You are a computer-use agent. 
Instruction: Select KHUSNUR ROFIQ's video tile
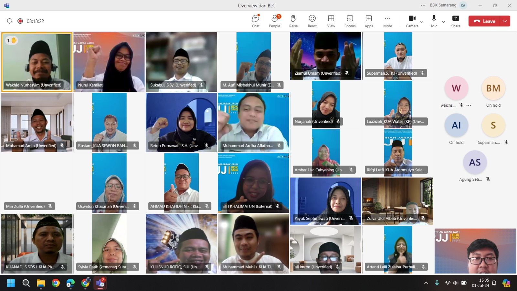pyautogui.click(x=181, y=244)
